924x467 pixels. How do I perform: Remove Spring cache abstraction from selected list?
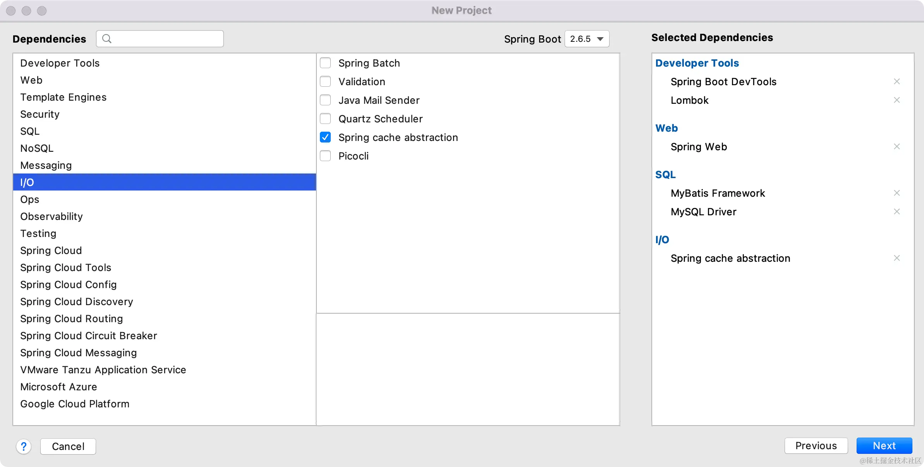[x=897, y=258]
